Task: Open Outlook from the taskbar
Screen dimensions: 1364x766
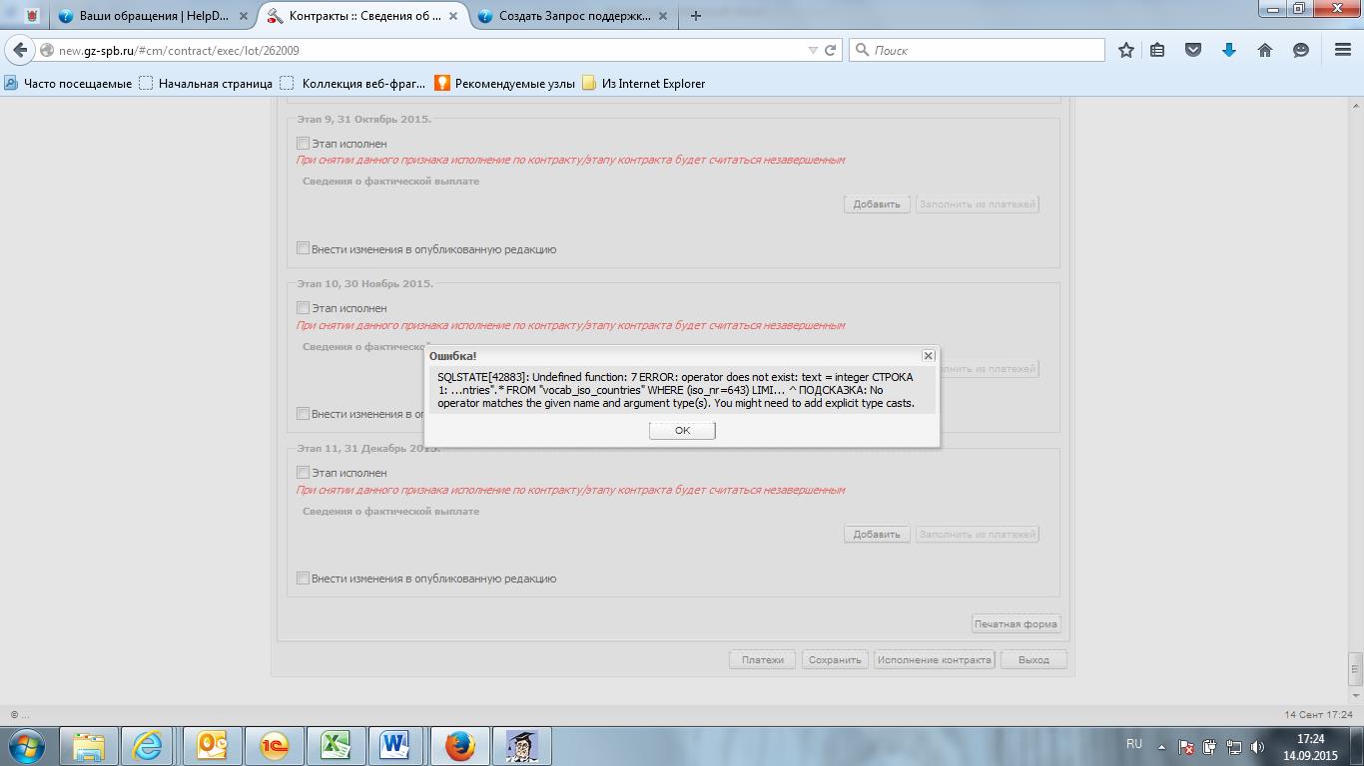Action: point(213,746)
